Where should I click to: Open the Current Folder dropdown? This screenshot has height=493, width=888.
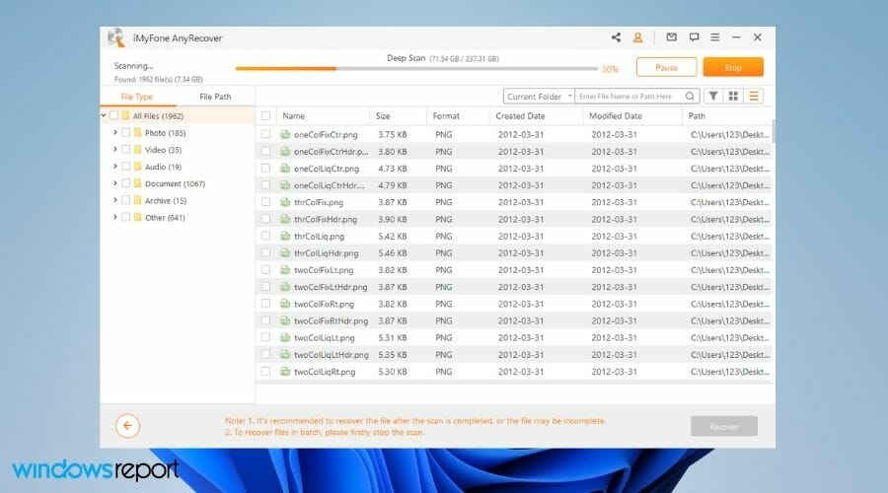tap(539, 97)
